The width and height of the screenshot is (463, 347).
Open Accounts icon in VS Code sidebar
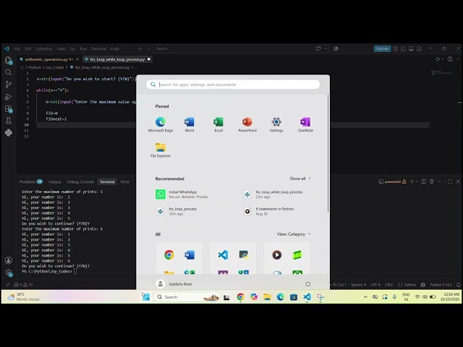(8, 260)
